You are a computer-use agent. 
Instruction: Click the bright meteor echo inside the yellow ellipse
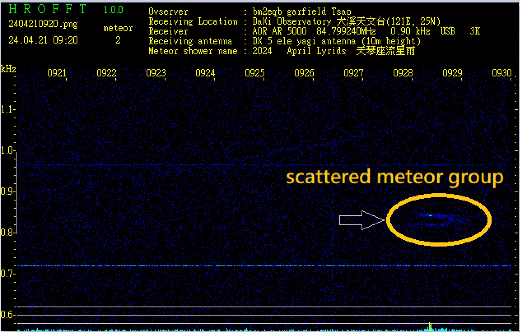[430, 215]
